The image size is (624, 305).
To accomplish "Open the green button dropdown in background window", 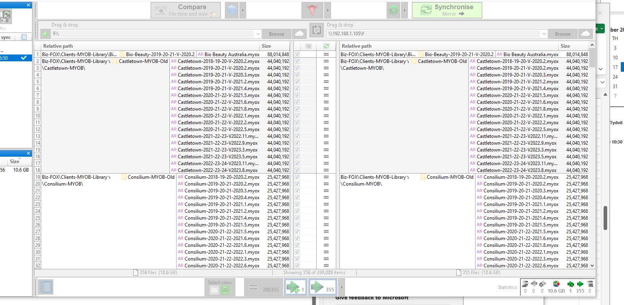I will click(602, 29).
